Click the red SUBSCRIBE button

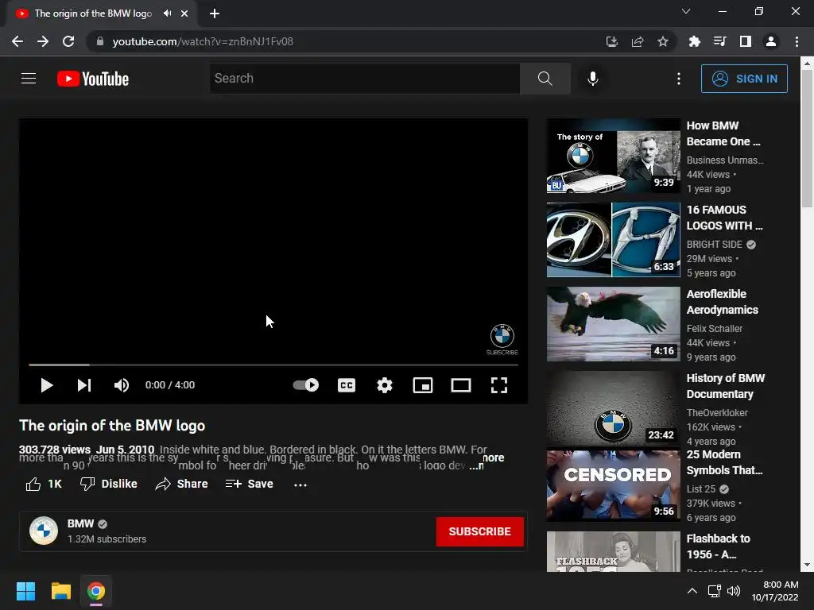pos(479,531)
